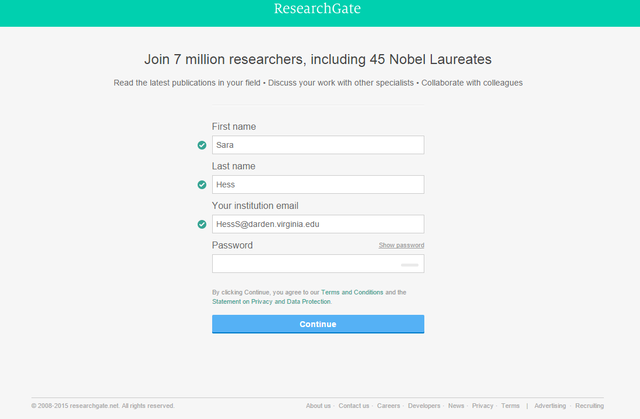640x419 pixels.
Task: Click the green checkmark beside First name
Action: (x=202, y=145)
